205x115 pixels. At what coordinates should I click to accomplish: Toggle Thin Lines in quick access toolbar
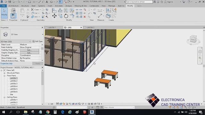pos(61,2)
